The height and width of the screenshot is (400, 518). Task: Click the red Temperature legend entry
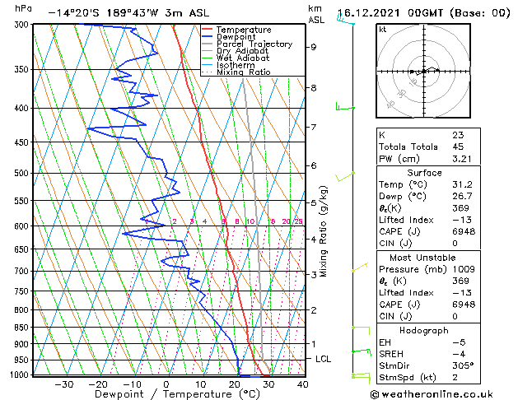click(244, 30)
